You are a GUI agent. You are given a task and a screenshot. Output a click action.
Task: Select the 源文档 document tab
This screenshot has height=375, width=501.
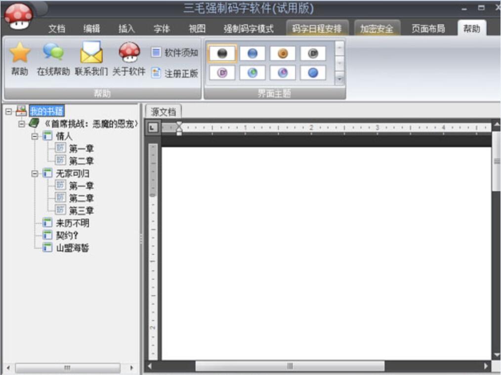point(163,112)
